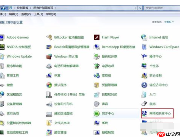Open the Internet 选项 icon
This screenshot has width=180, height=137.
(x=144, y=38)
